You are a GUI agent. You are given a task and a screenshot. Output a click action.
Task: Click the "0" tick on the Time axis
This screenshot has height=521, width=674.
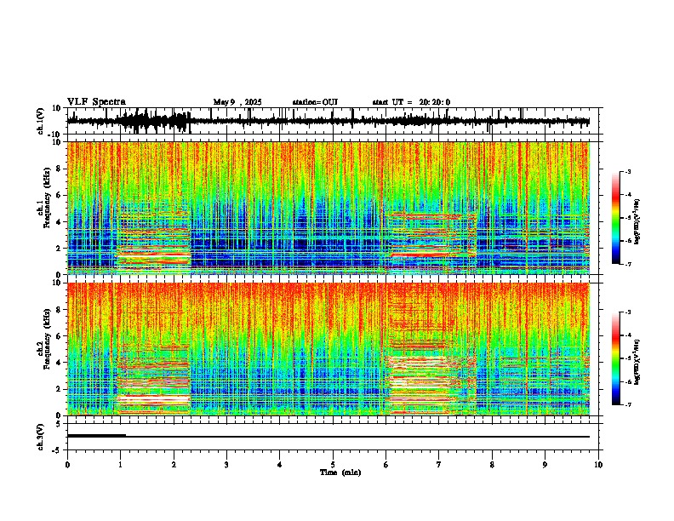coord(67,465)
